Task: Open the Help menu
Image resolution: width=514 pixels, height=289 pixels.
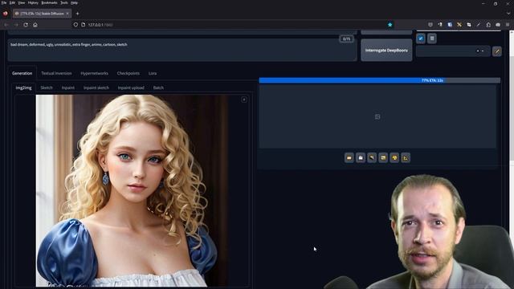Action: (x=74, y=2)
